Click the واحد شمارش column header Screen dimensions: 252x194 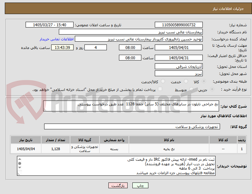pyautogui.click(x=114, y=140)
